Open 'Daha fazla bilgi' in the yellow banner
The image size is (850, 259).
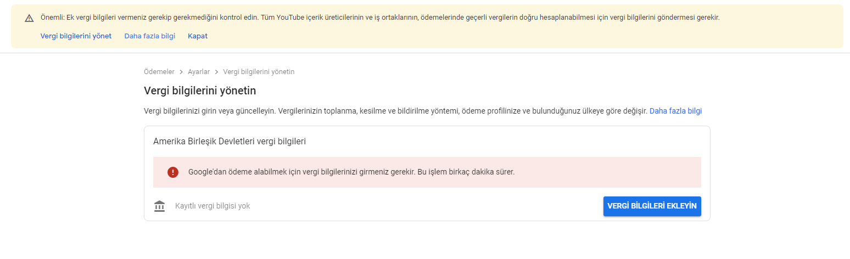click(x=150, y=36)
